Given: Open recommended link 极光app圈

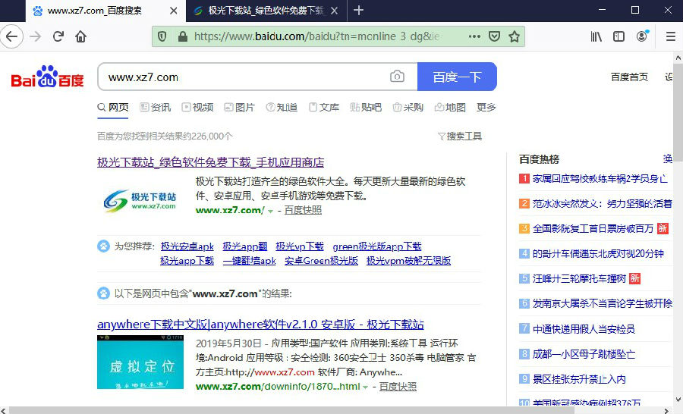Looking at the screenshot, I should [x=245, y=246].
